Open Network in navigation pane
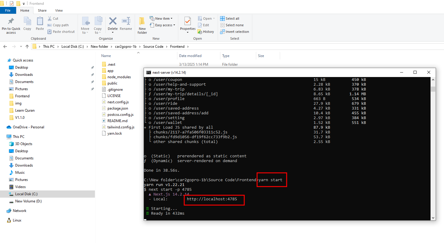The image size is (444, 243). pos(19,211)
